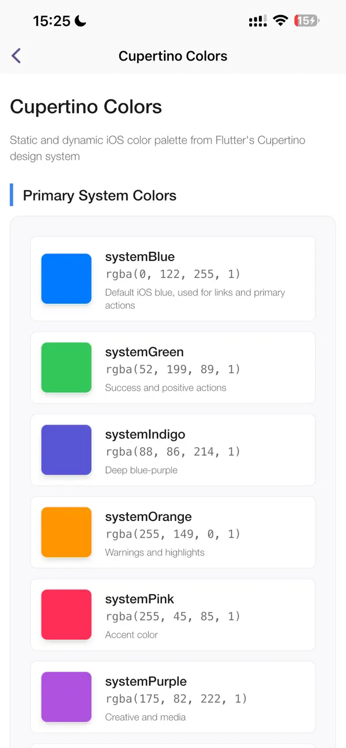Tap the back arrow in the navigation bar
The image size is (346, 748).
point(16,56)
